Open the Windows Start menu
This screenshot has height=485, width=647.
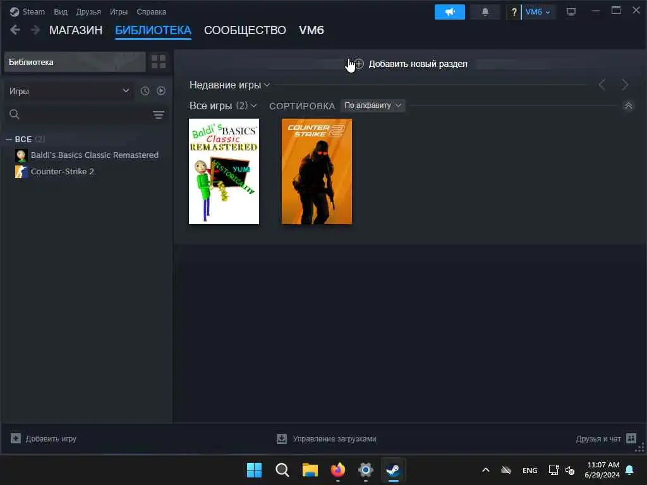(x=254, y=470)
